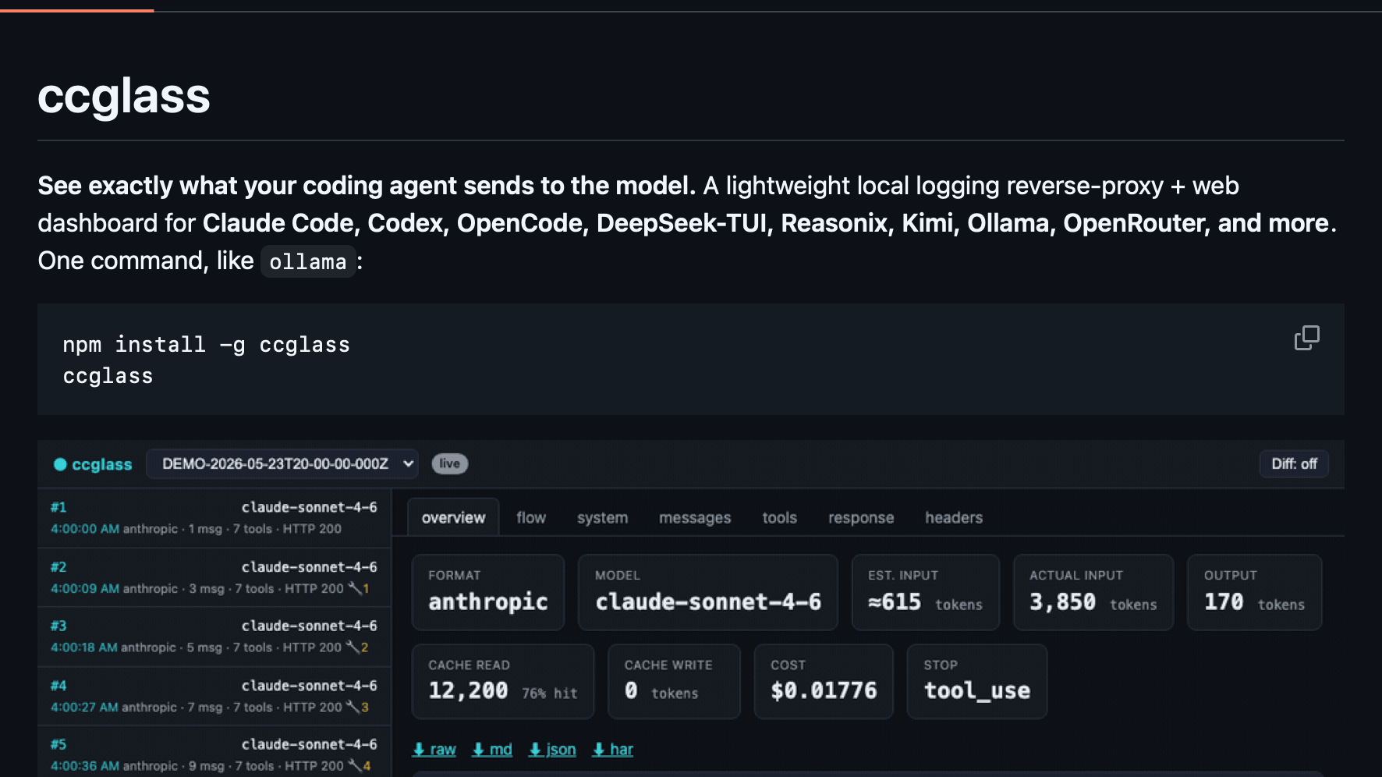Open the DEMO session dropdown
The width and height of the screenshot is (1382, 777).
coord(282,463)
